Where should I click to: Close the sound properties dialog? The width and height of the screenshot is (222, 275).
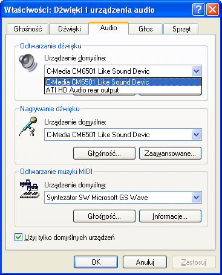212,10
